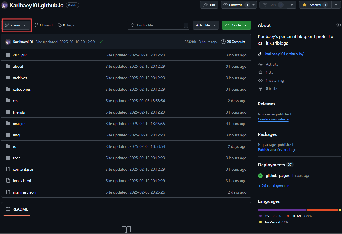Click the index.html file icon

click(8, 181)
